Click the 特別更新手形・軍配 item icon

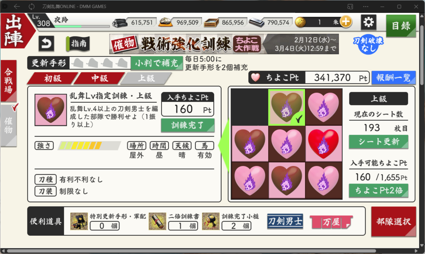[79, 221]
